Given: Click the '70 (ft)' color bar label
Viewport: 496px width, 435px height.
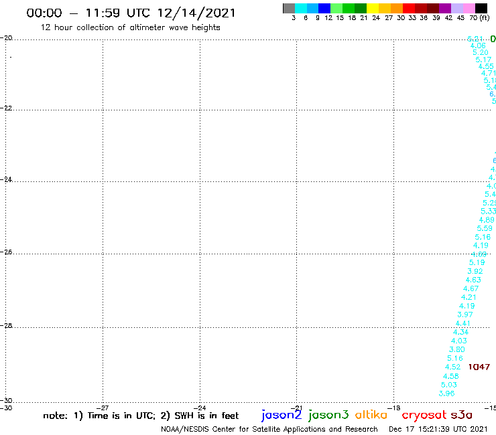Looking at the screenshot, I should click(479, 18).
